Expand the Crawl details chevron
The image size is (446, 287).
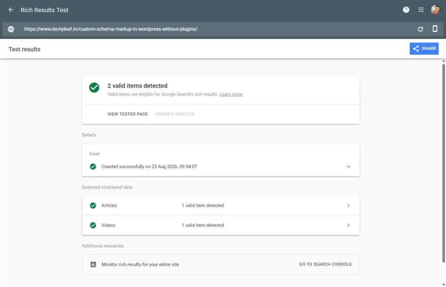tap(348, 167)
